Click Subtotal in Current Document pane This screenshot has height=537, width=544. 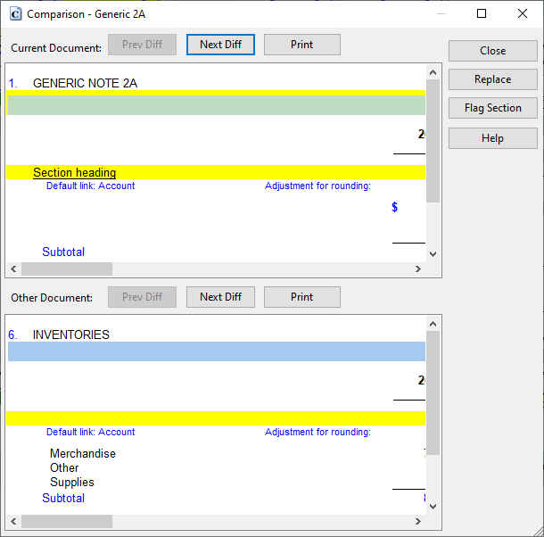63,252
